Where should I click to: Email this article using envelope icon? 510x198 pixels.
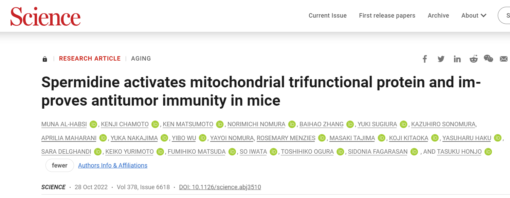[504, 59]
